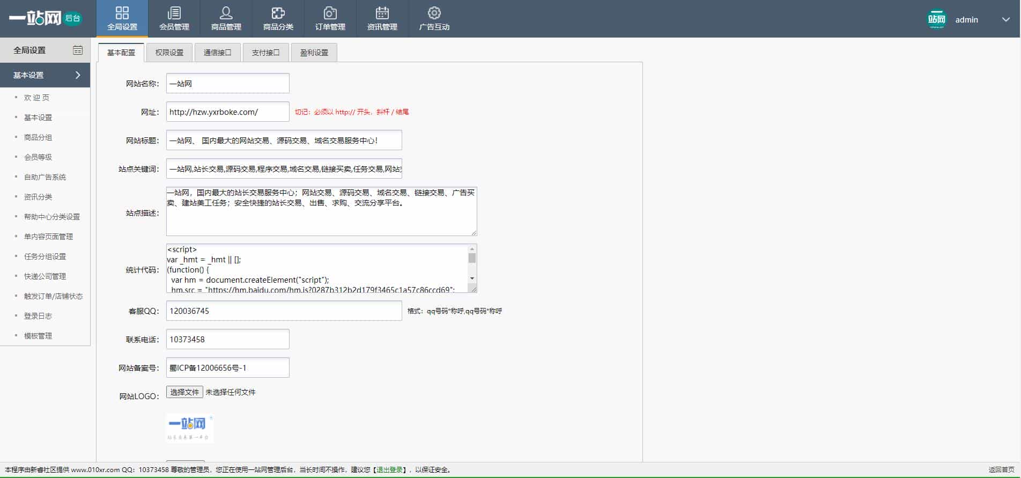Open 全局设置 top navigation icon
This screenshot has height=478, width=1021.
[x=122, y=13]
